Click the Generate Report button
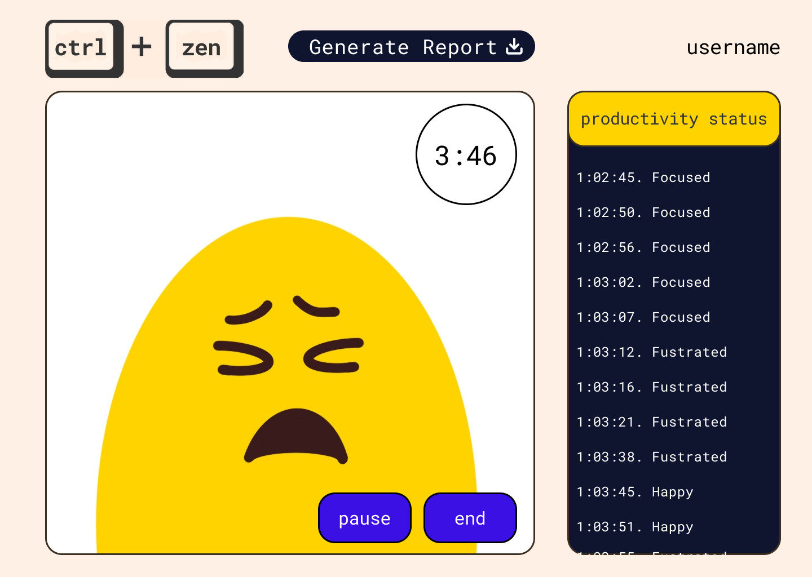The width and height of the screenshot is (812, 577). (412, 46)
